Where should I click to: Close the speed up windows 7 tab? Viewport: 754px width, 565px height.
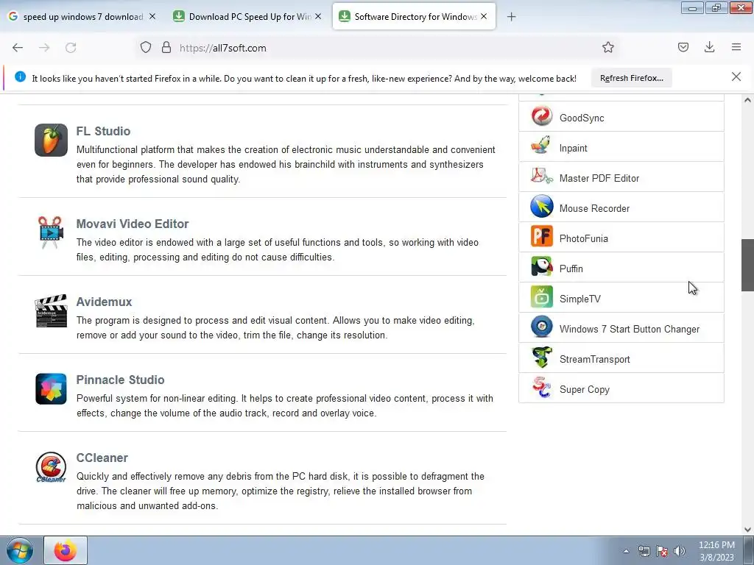click(152, 16)
